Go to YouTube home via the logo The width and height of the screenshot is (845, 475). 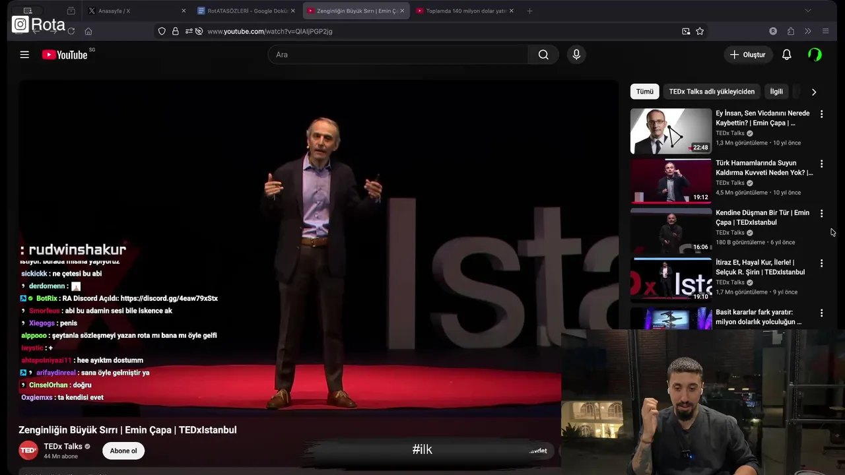click(65, 55)
